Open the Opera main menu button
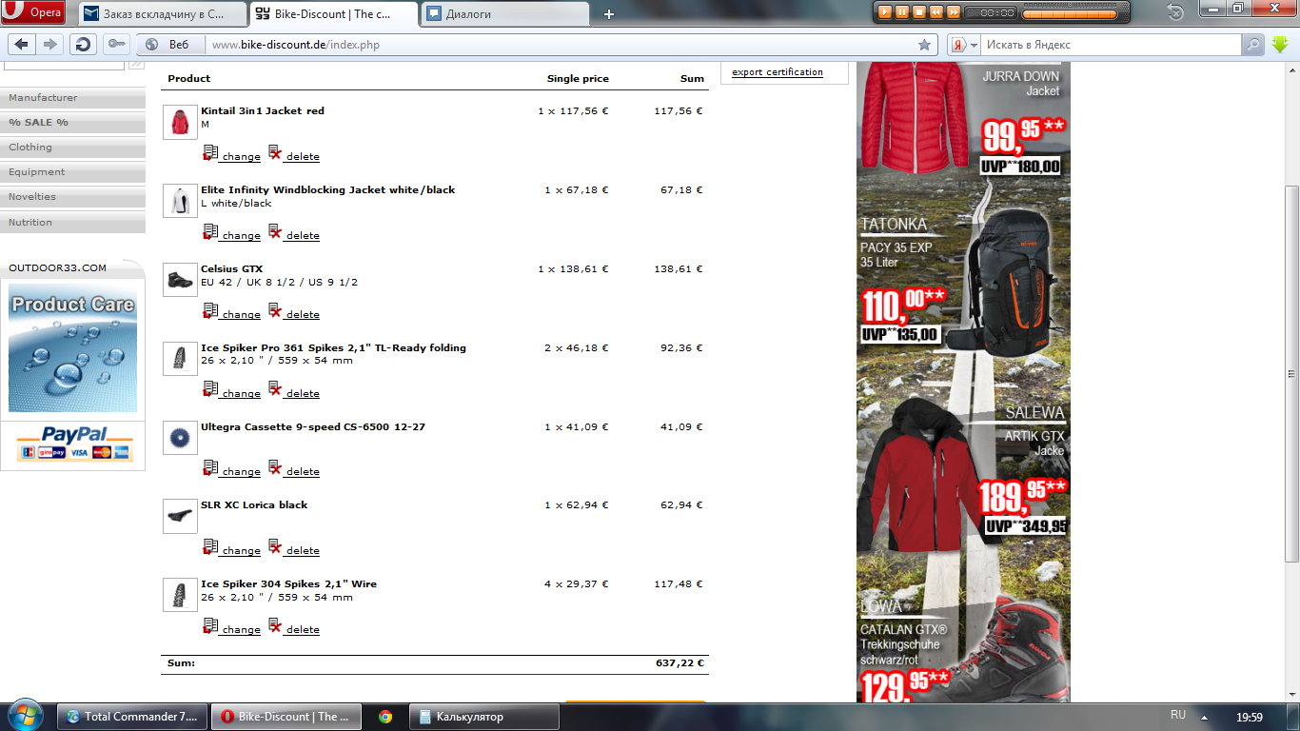Viewport: 1300px width, 731px height. pos(33,12)
